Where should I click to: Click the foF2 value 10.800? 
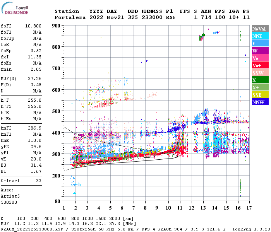tap(33, 26)
